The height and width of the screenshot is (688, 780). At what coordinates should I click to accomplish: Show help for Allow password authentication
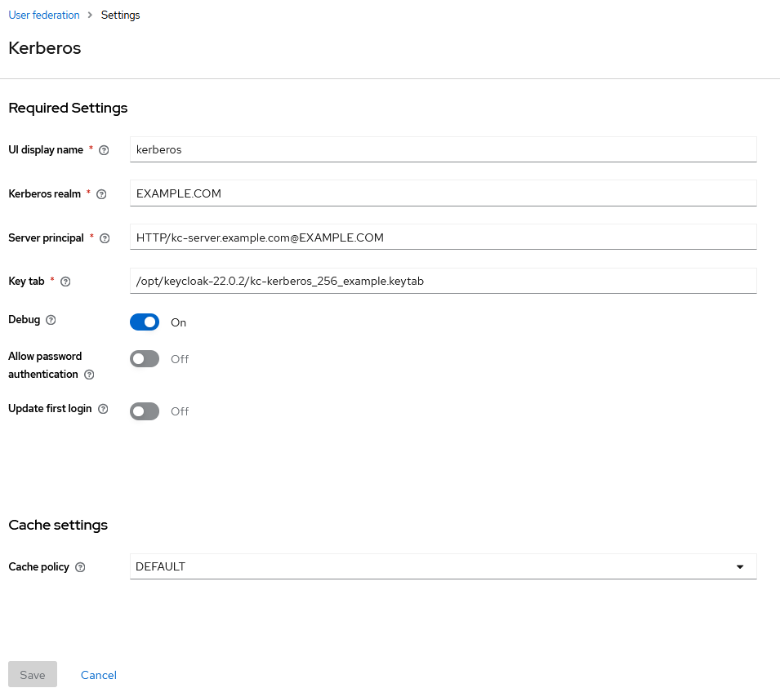coord(87,375)
